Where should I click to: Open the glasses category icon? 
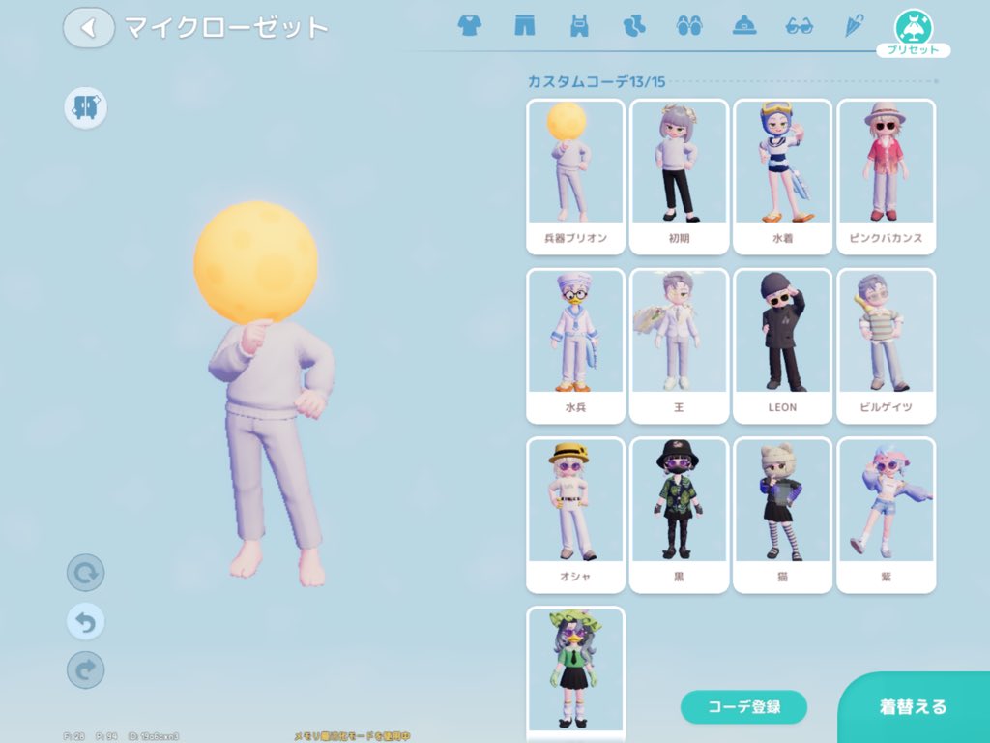800,26
